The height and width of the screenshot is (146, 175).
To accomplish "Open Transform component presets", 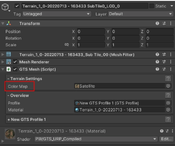I will coord(164,23).
